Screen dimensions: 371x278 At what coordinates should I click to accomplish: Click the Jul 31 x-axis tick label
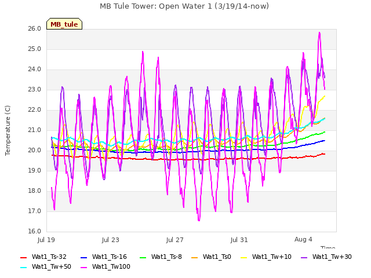click(239, 240)
